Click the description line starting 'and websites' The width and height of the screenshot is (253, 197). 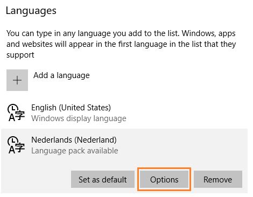[121, 44]
